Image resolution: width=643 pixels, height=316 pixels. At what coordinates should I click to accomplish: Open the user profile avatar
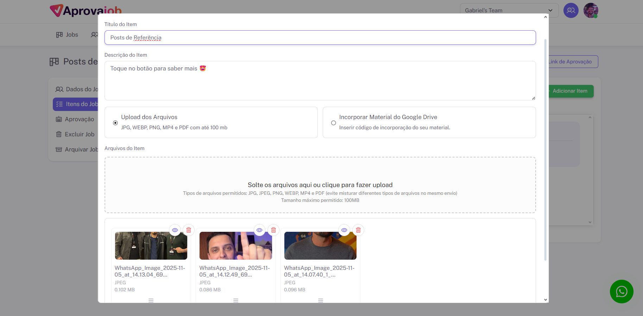(591, 11)
